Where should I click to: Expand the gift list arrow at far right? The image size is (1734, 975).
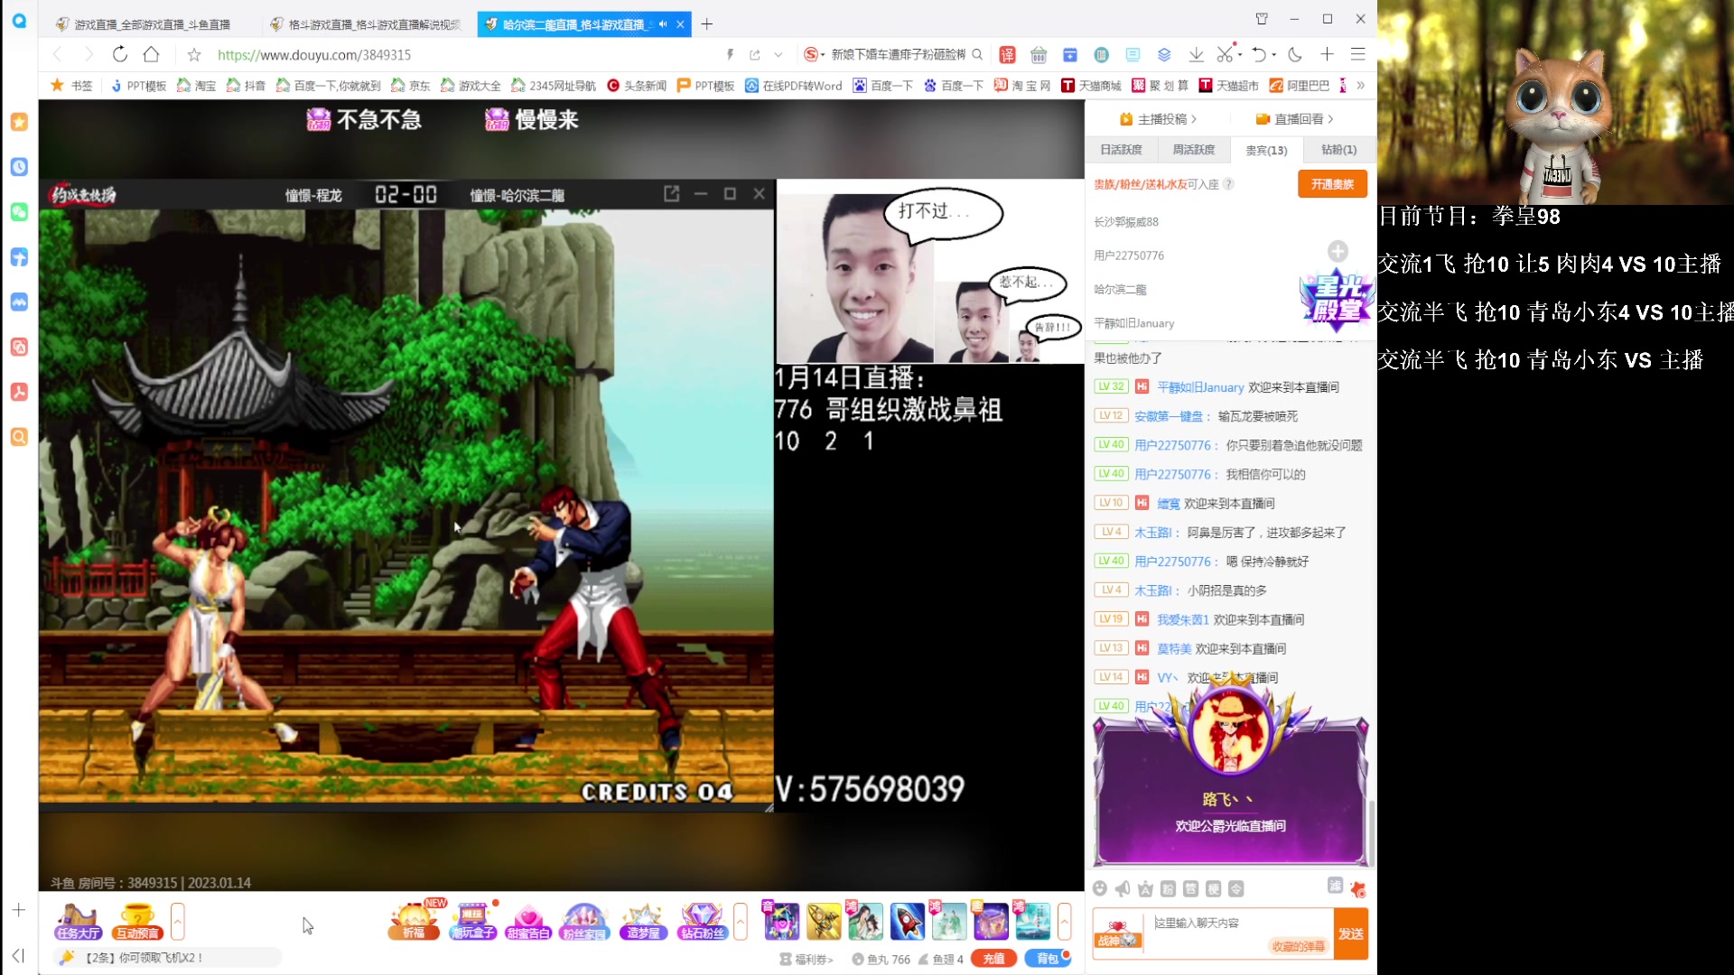pos(1065,922)
